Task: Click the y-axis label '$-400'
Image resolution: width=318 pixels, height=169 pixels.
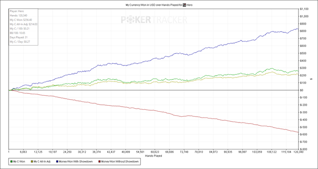Action: click(303, 120)
